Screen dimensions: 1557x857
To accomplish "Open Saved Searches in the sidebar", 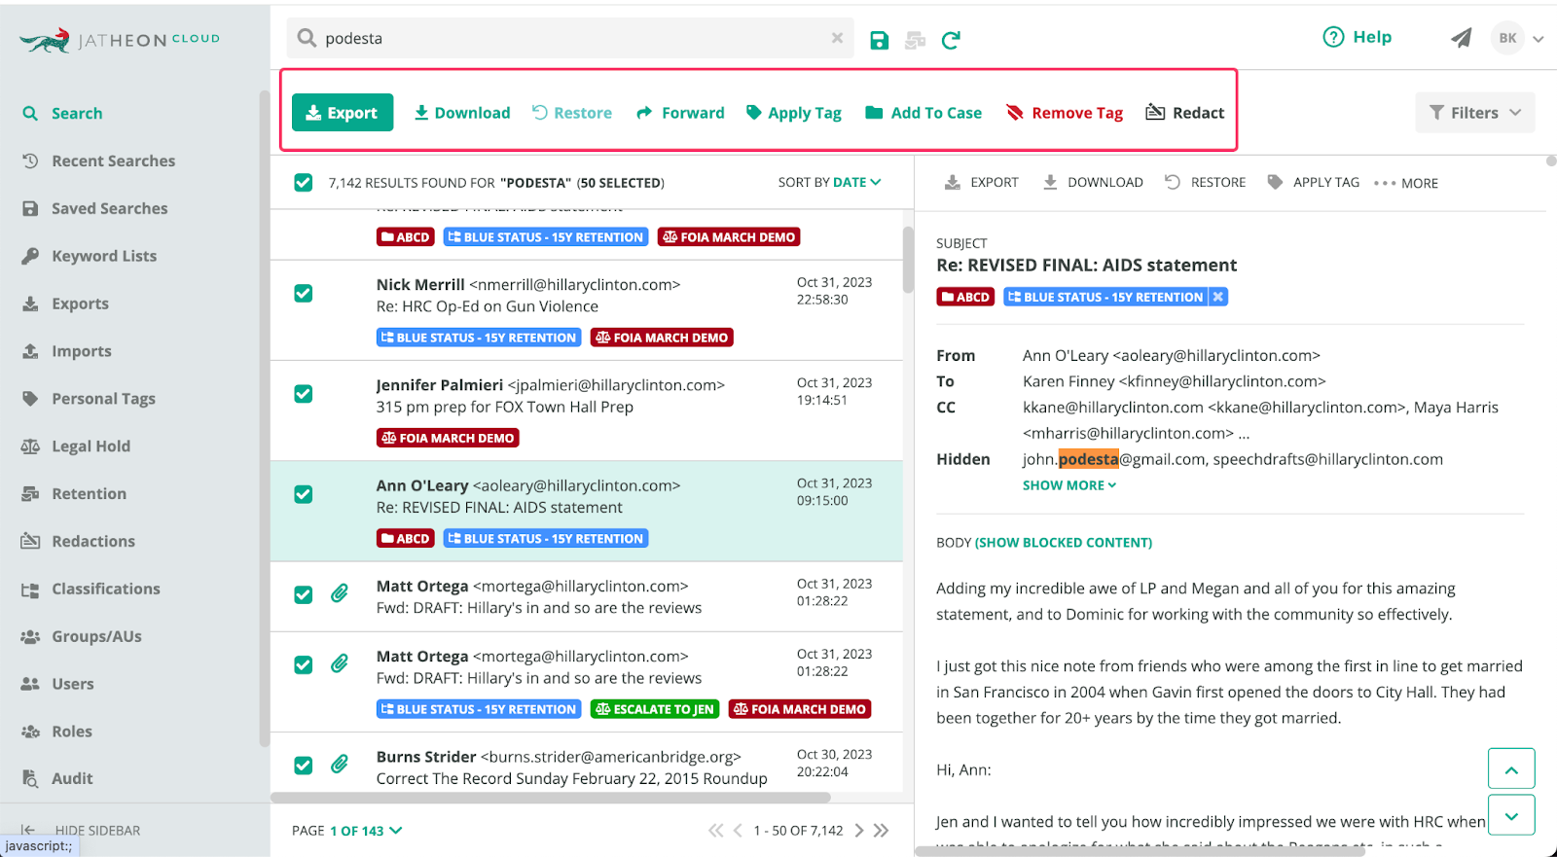I will coord(110,209).
